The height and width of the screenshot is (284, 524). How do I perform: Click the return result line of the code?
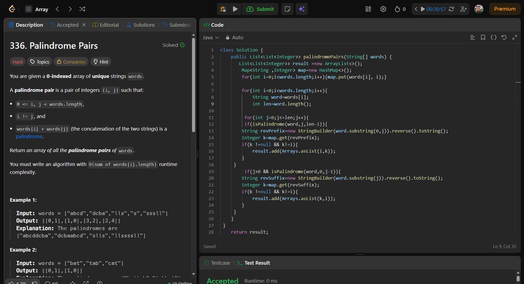[x=249, y=232]
